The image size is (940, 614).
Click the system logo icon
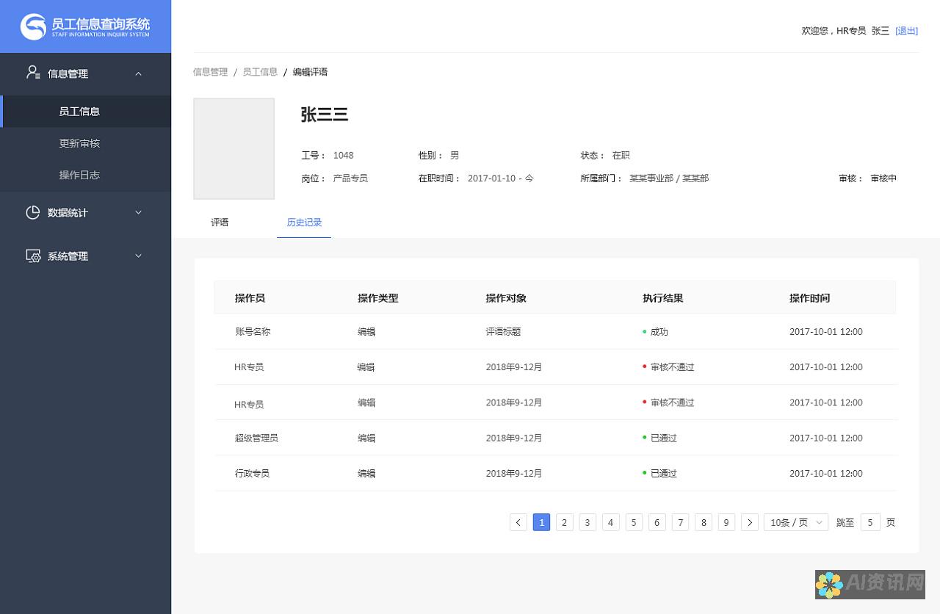click(33, 26)
